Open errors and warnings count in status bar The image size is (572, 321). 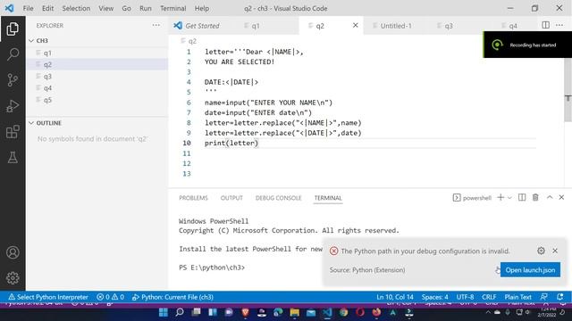click(110, 297)
